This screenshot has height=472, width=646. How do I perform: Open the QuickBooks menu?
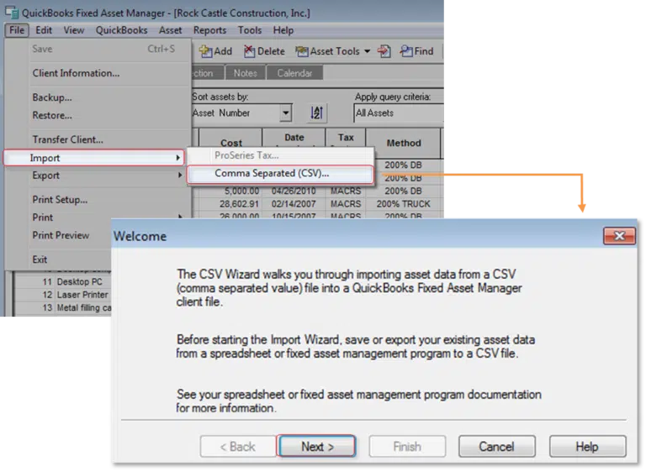(x=121, y=30)
